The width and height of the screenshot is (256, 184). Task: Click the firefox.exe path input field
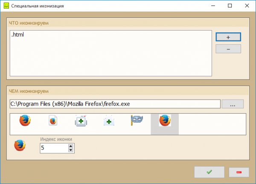tap(115, 104)
